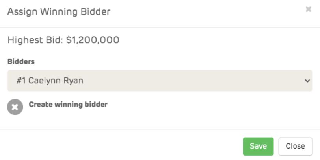Dismiss dialog with the top-right X icon
This screenshot has height=160, width=320.
click(309, 9)
